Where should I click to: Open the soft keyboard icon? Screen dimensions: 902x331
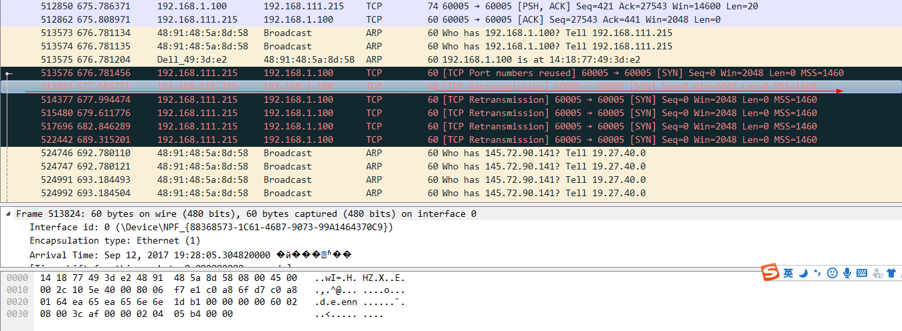click(x=861, y=273)
